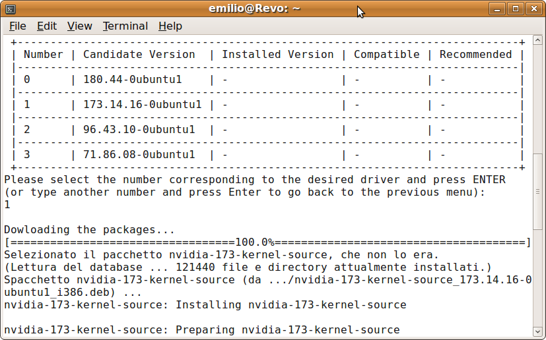This screenshot has width=546, height=340.
Task: Click the 'Please select the number' prompt line
Action: 255,180
